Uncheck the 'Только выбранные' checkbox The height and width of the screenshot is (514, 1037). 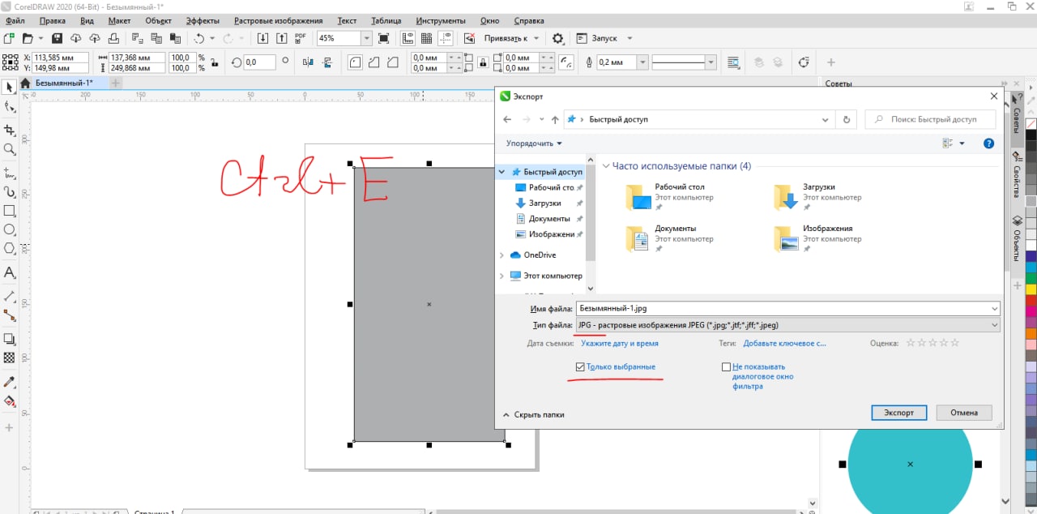(x=580, y=367)
